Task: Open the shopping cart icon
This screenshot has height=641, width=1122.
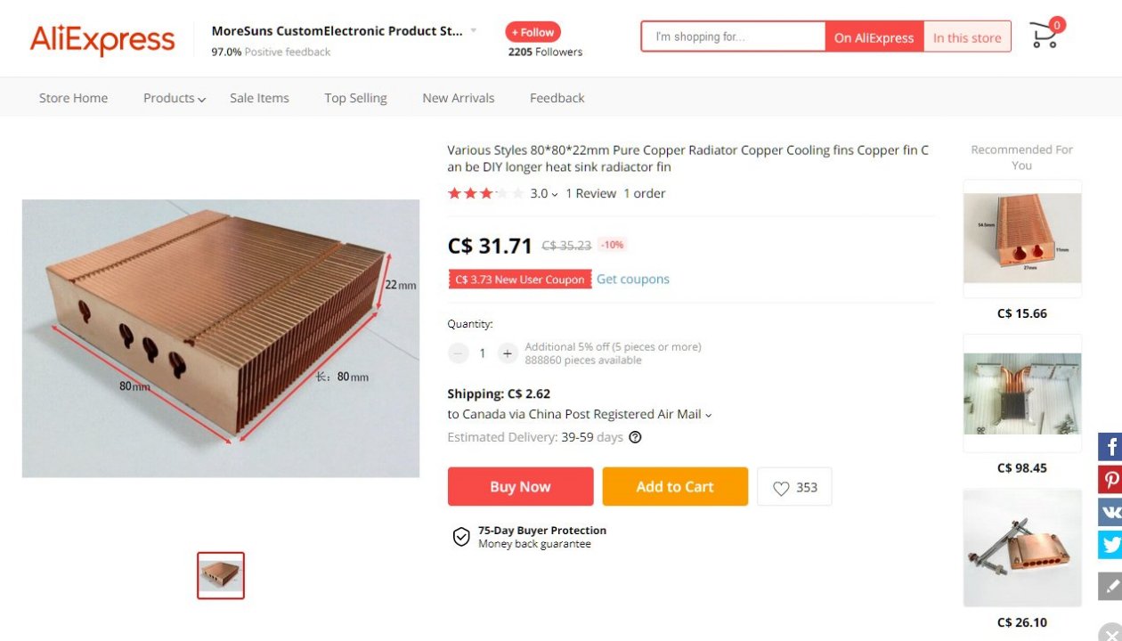Action: coord(1044,37)
